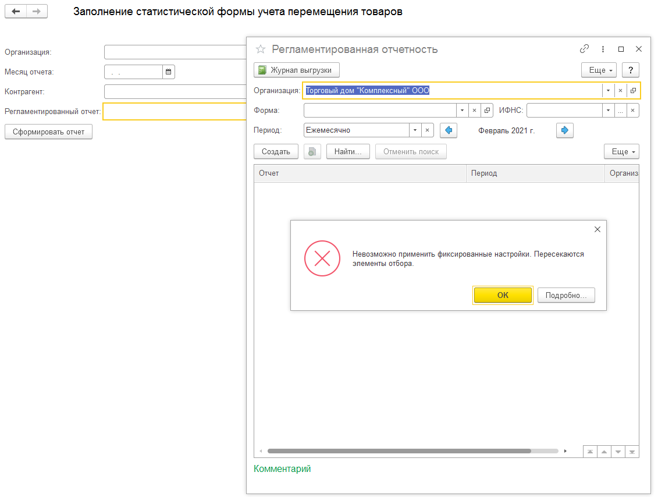658x497 pixels.
Task: Click the Период field showing Ежемесячно
Action: 357,130
